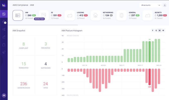Open the puzzle piece integrations icon
Image resolution: width=169 pixels, height=100 pixels.
click(4, 44)
